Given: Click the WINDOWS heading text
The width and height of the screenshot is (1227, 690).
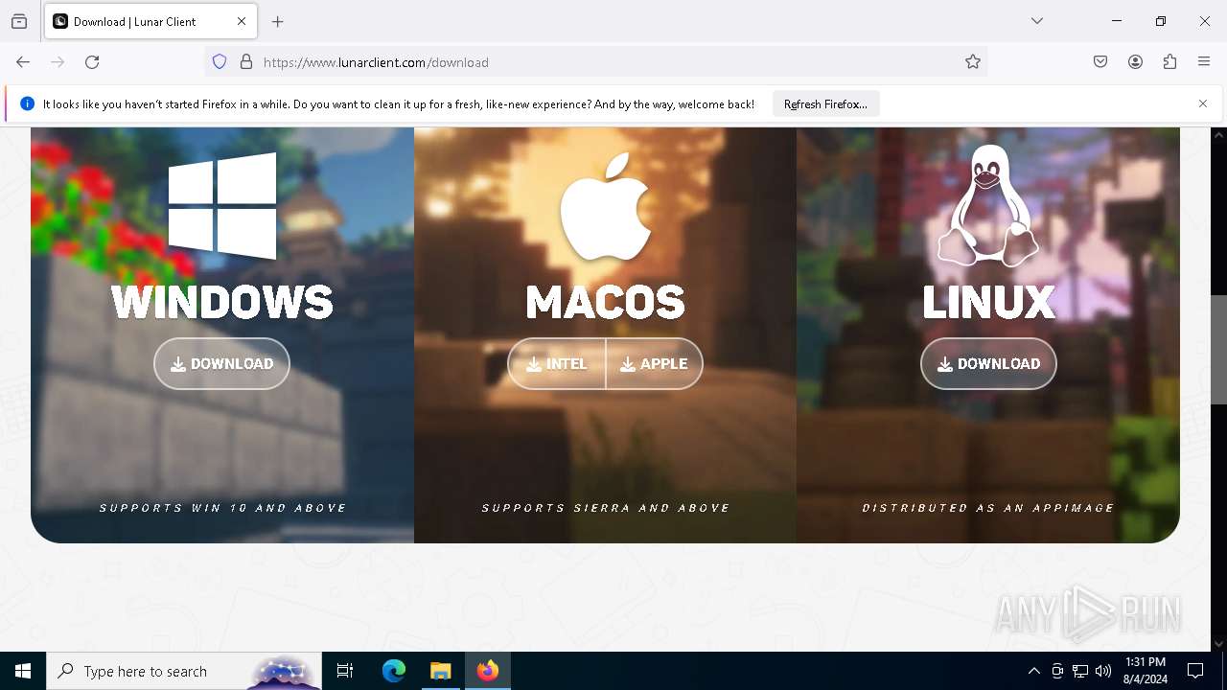Looking at the screenshot, I should (x=222, y=302).
